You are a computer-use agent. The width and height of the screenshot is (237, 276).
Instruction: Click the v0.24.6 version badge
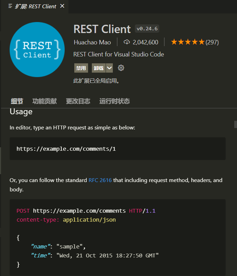point(147,29)
